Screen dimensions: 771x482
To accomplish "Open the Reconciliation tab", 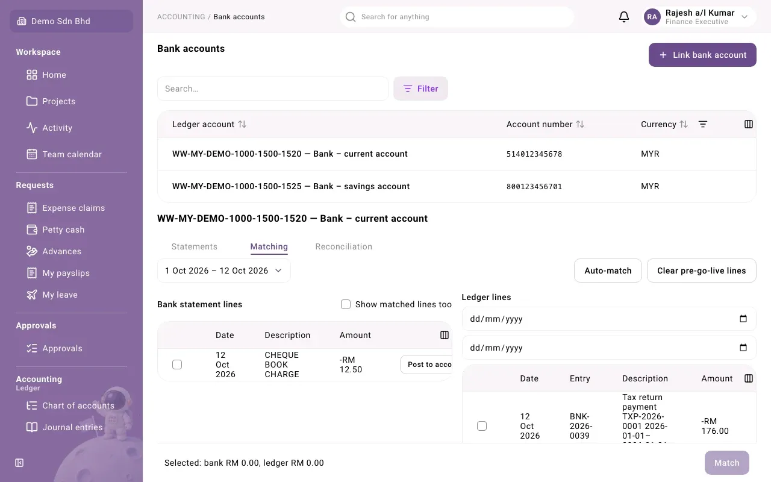I will click(x=344, y=246).
